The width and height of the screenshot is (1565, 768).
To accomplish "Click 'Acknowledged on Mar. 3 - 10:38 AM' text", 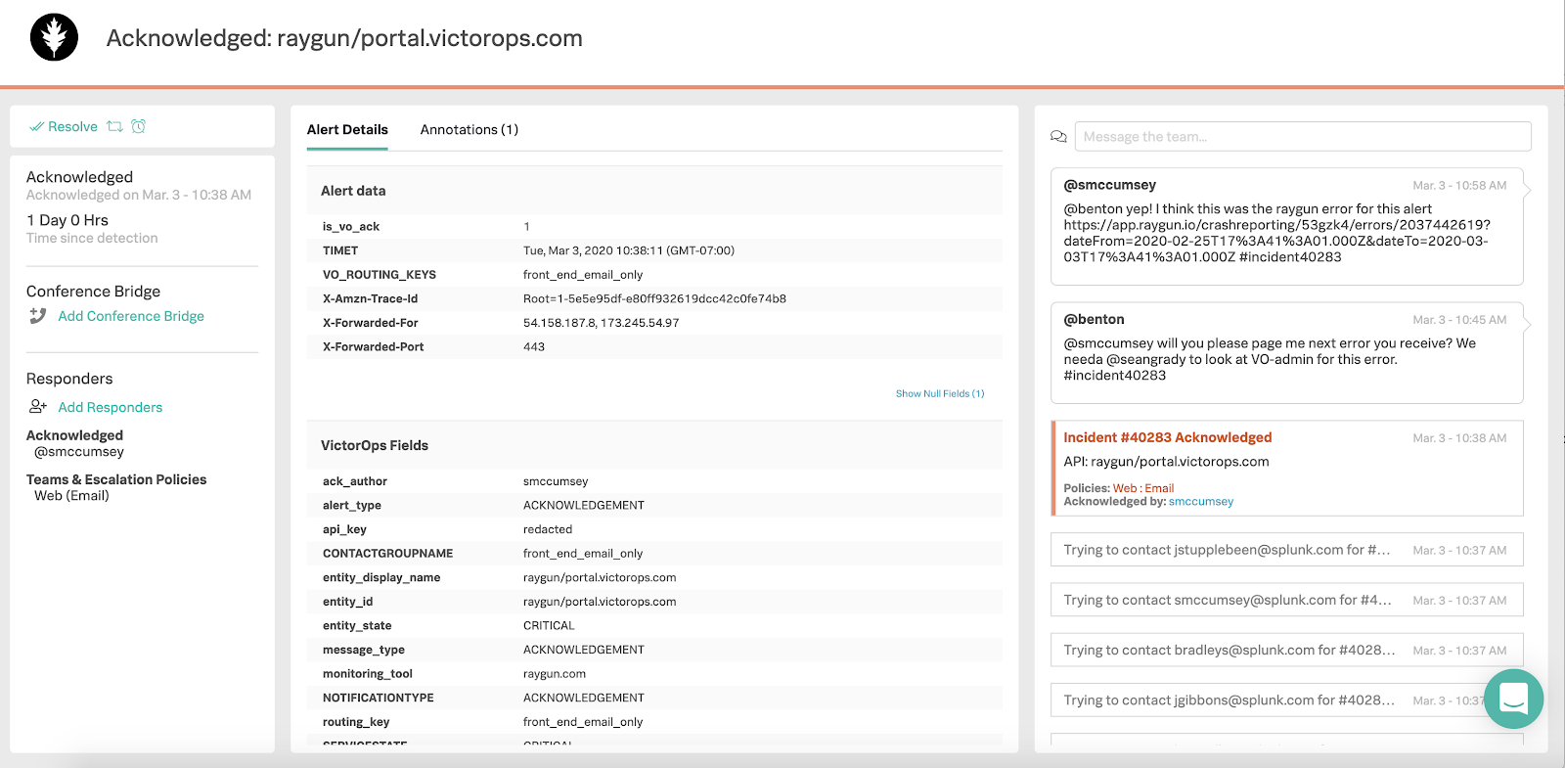I will coord(139,195).
